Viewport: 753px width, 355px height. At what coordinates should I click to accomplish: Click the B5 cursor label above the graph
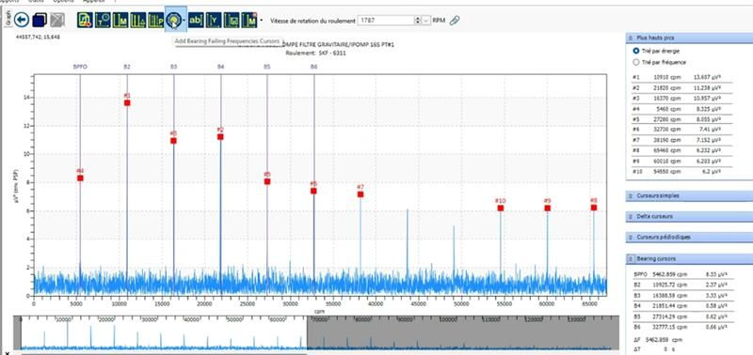pyautogui.click(x=267, y=67)
